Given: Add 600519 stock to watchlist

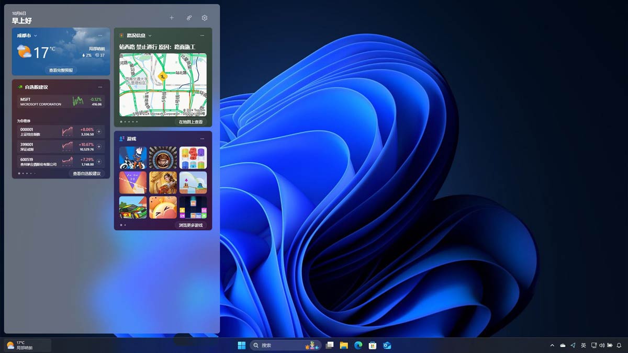Looking at the screenshot, I should click(99, 162).
